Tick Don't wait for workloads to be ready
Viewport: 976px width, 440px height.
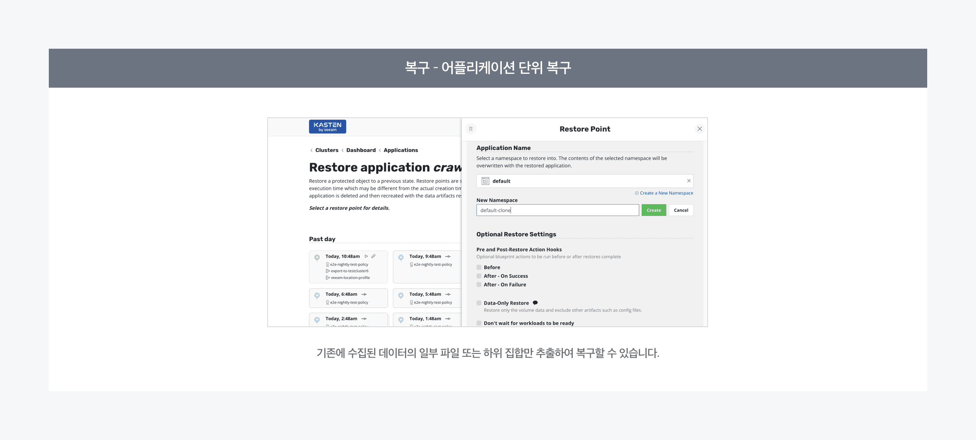[479, 324]
